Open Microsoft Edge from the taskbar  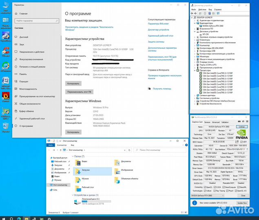coord(19,219)
